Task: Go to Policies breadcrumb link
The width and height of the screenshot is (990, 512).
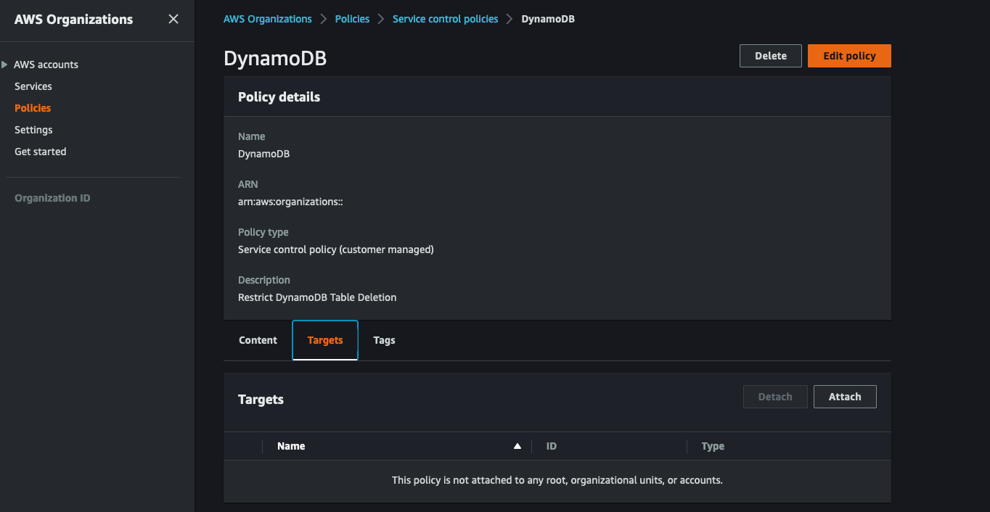Action: click(x=352, y=19)
